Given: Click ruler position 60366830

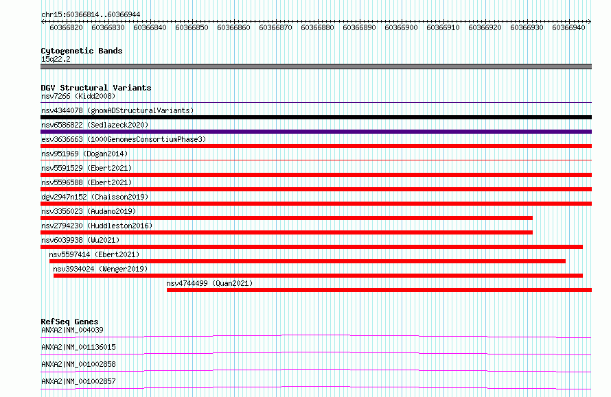Looking at the screenshot, I should click(x=108, y=27).
